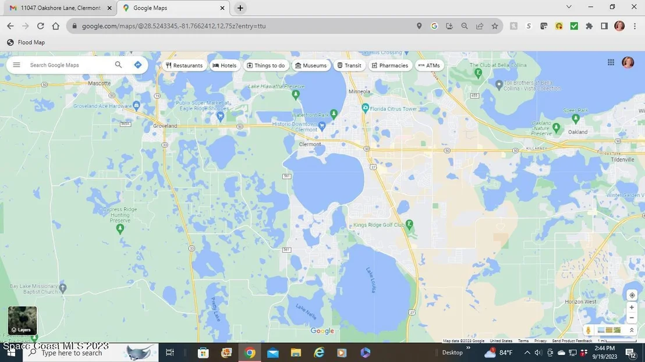Filter map by Restaurants
645x362 pixels.
(185, 65)
